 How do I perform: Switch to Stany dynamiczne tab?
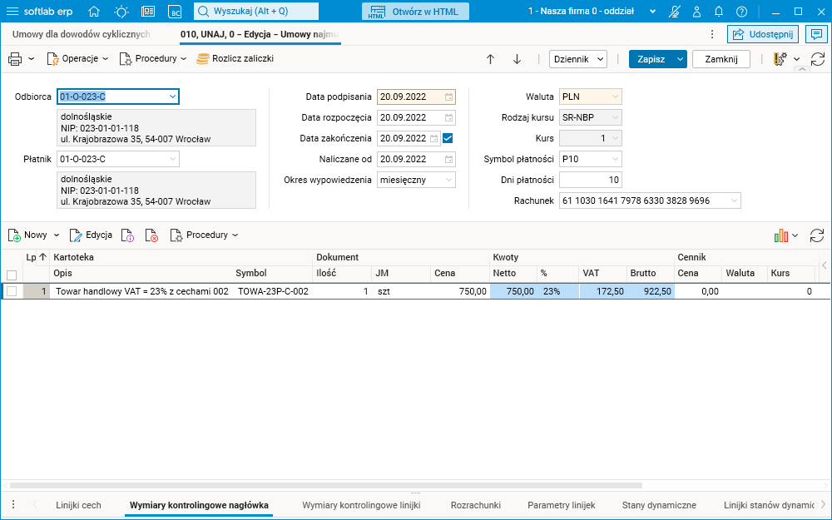coord(659,505)
